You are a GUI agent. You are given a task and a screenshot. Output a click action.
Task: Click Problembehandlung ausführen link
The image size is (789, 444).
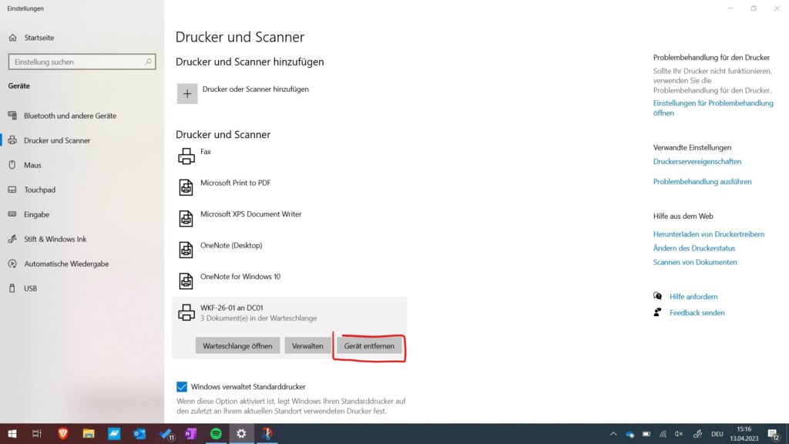(x=703, y=182)
